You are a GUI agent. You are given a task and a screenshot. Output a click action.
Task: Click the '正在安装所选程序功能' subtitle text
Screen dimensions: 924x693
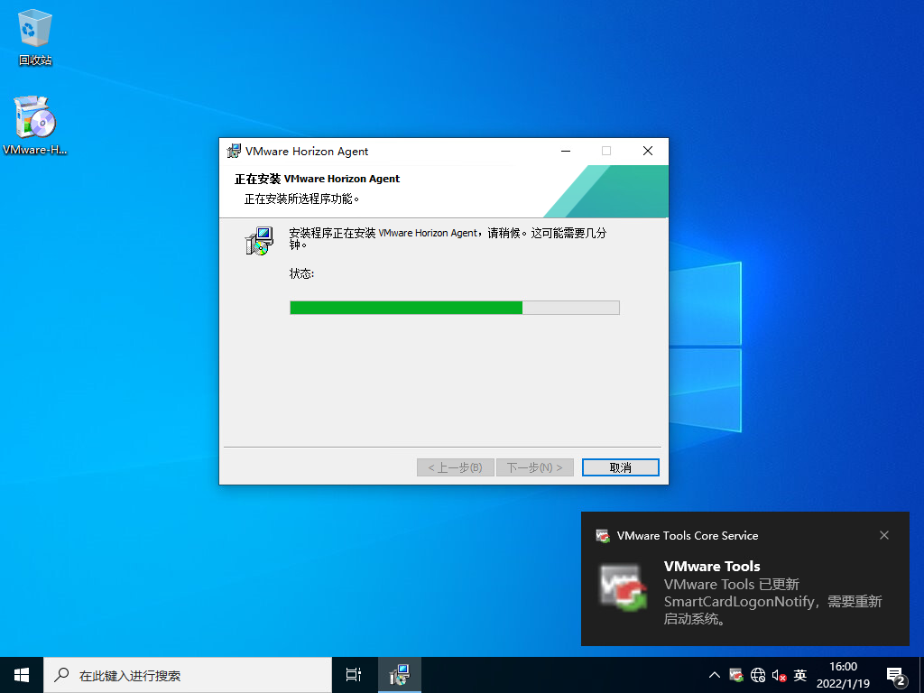coord(301,199)
